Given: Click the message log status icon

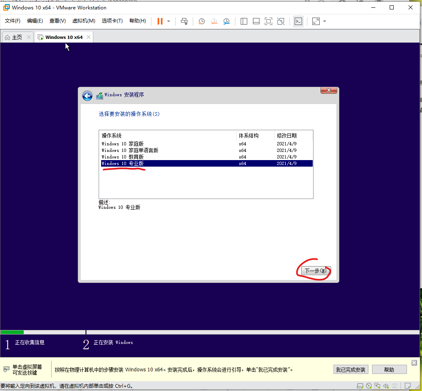Looking at the screenshot, I should click(407, 386).
